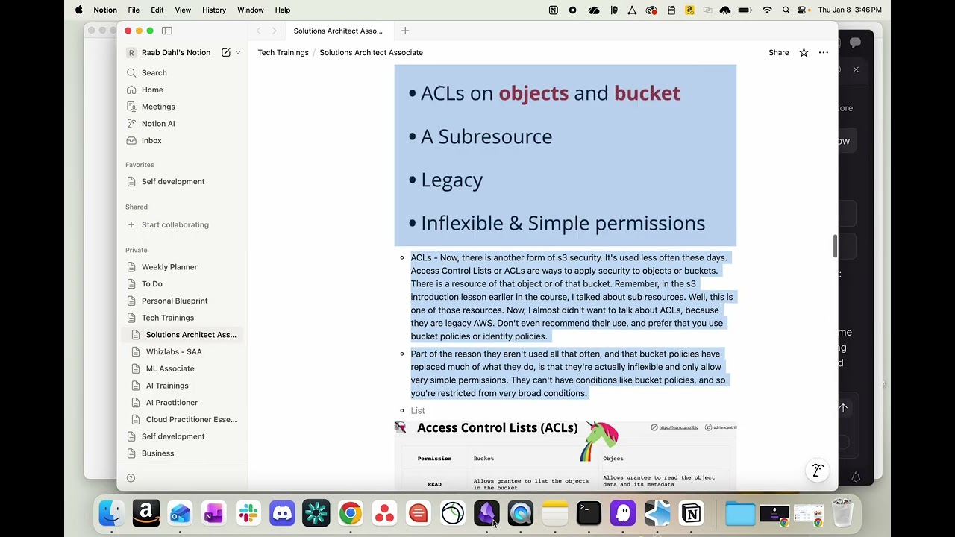Open Notion AI from the sidebar
955x537 pixels.
tap(184, 124)
